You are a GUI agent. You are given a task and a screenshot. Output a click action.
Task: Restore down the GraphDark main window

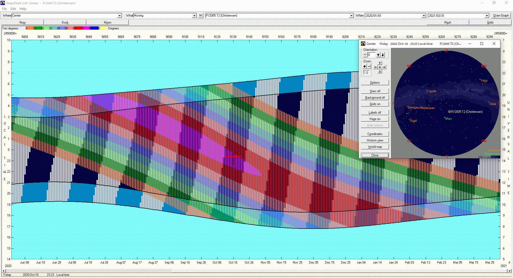[494, 3]
